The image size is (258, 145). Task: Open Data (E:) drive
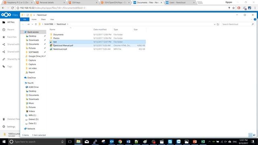click(32, 123)
